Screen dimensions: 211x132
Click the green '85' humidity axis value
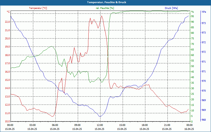coord(193,27)
